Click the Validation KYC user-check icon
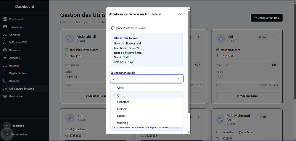This screenshot has height=141, width=296. click(5, 42)
